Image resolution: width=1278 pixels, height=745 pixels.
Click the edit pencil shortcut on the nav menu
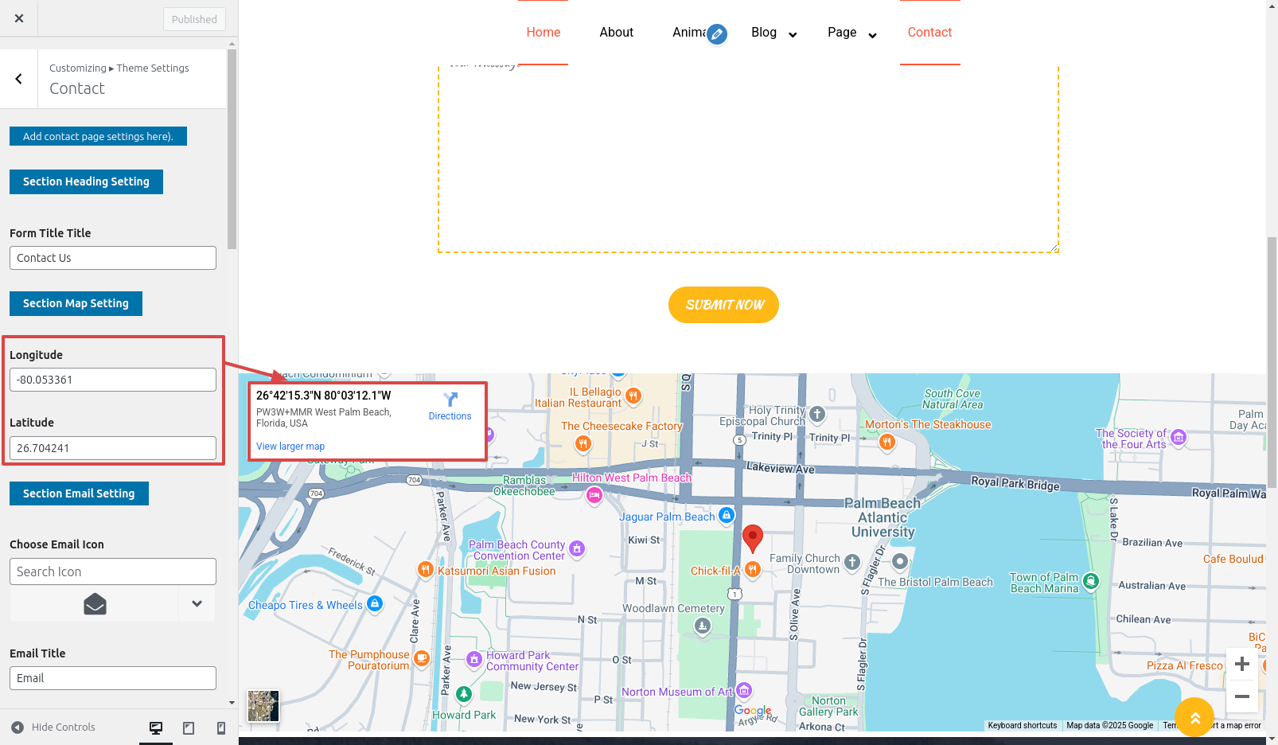click(717, 34)
